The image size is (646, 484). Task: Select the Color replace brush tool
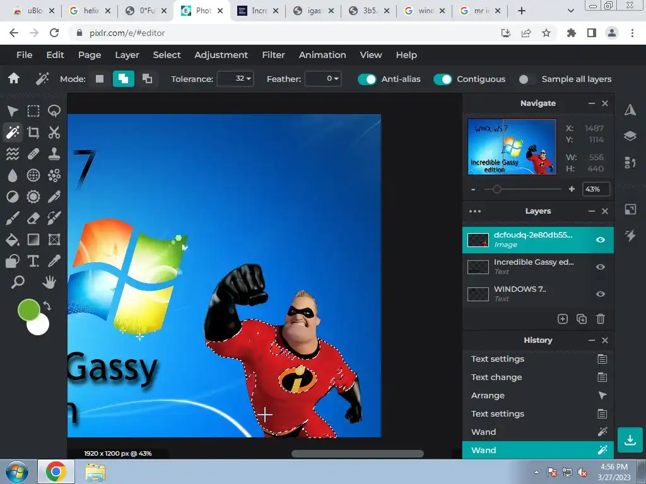[x=54, y=218]
